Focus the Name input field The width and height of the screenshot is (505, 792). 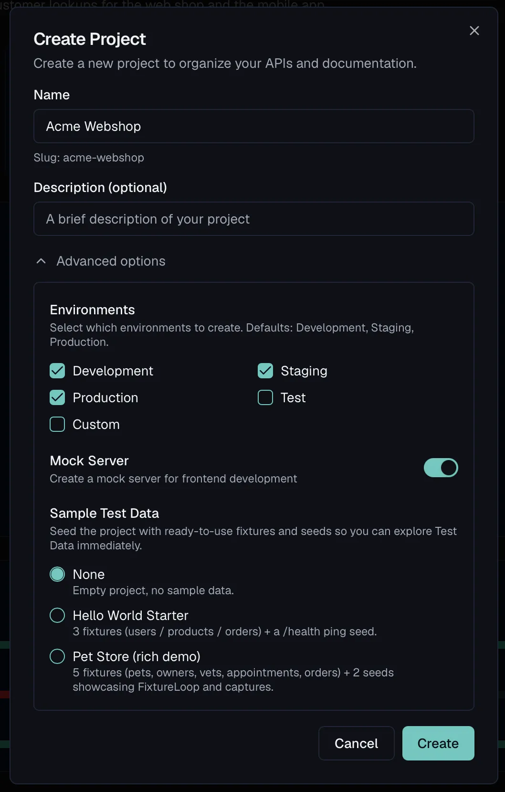point(254,126)
